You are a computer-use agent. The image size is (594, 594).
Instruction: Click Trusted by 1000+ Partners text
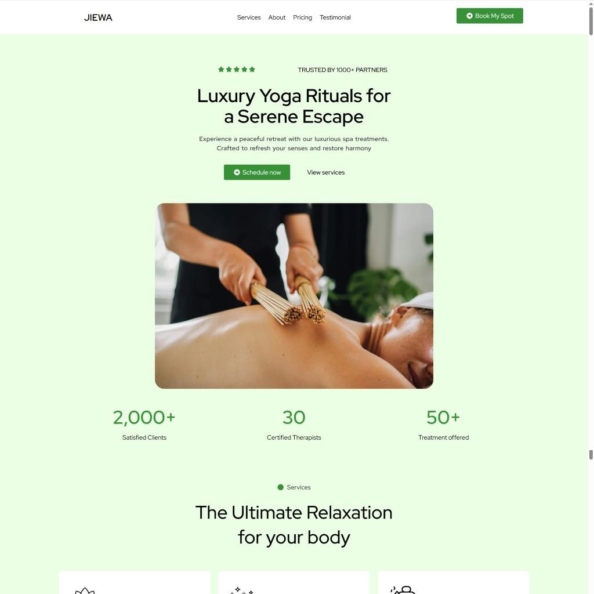tap(342, 70)
